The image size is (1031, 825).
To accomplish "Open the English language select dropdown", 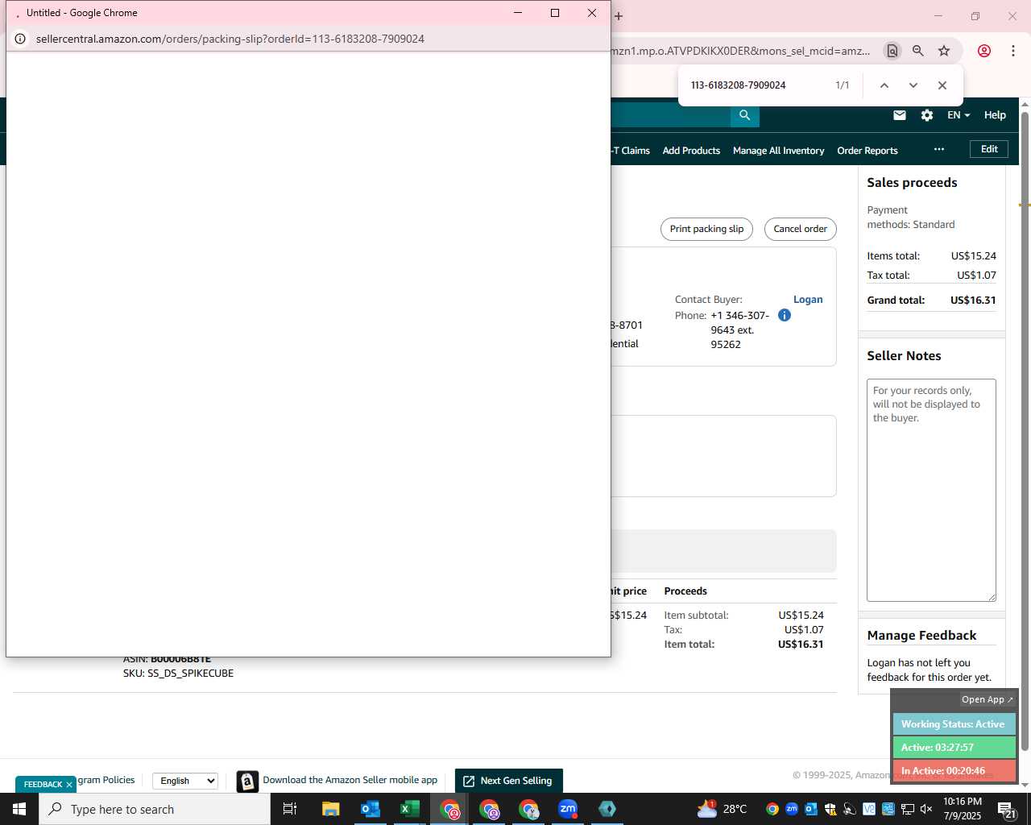I will [185, 781].
